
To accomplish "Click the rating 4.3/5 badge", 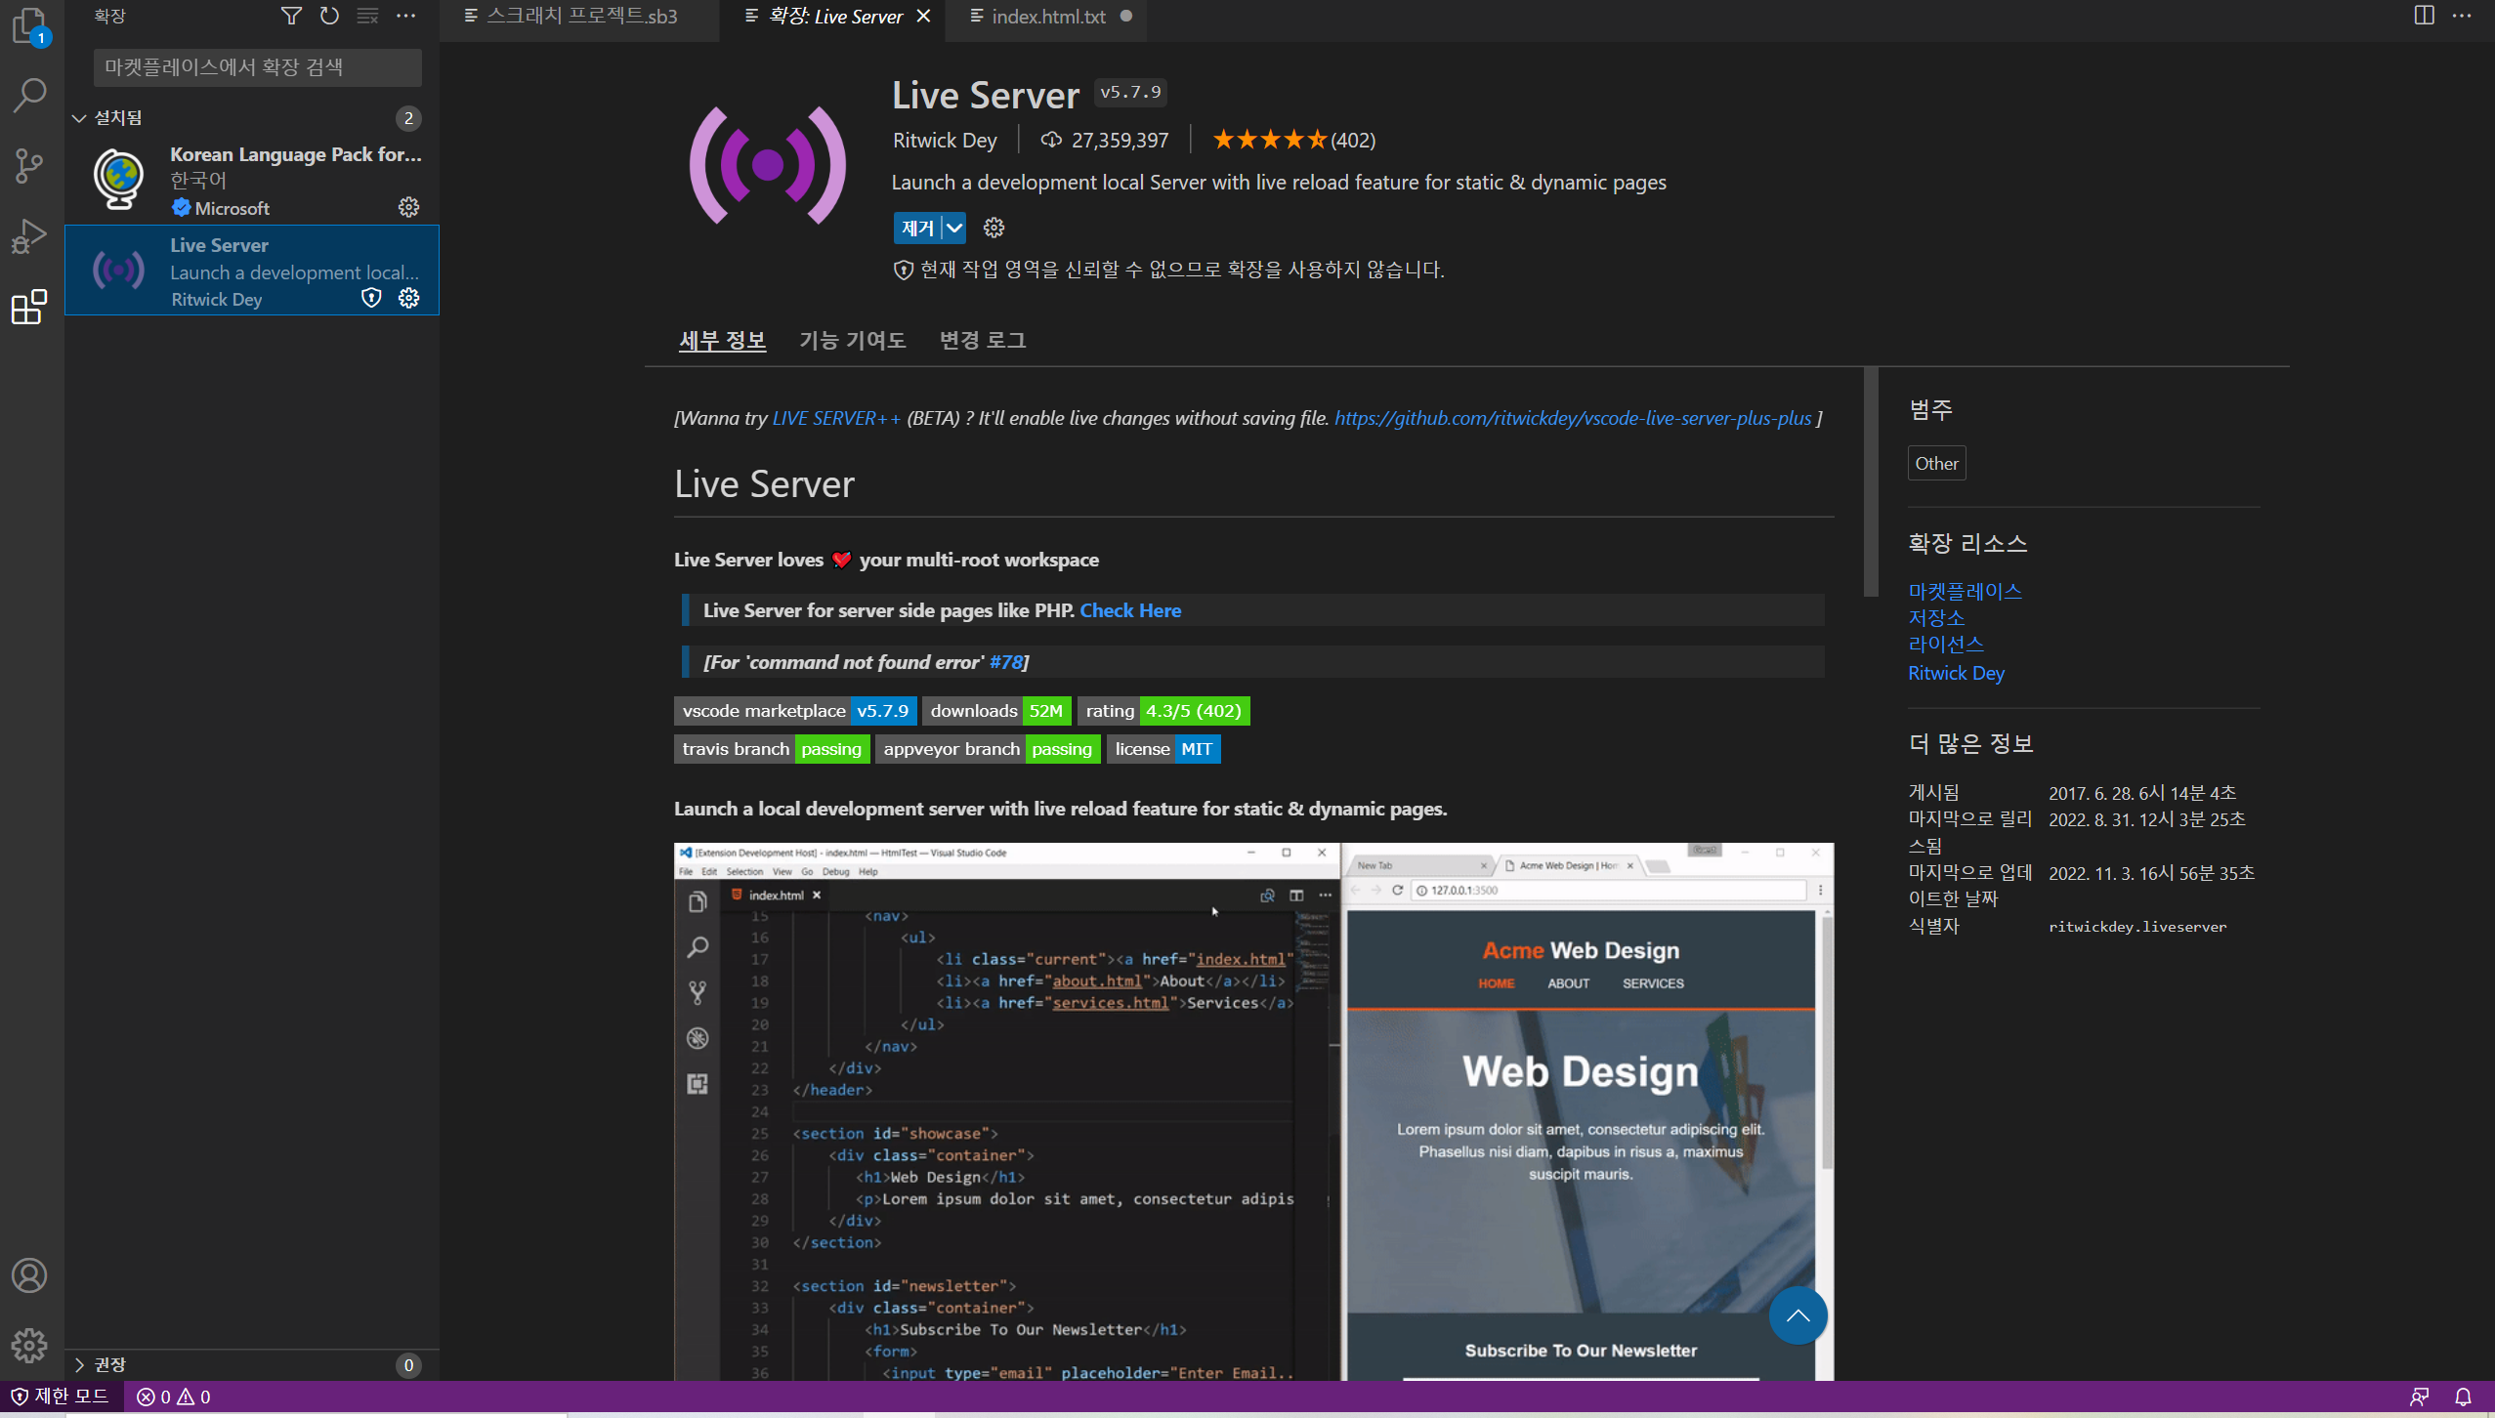I will click(1163, 711).
